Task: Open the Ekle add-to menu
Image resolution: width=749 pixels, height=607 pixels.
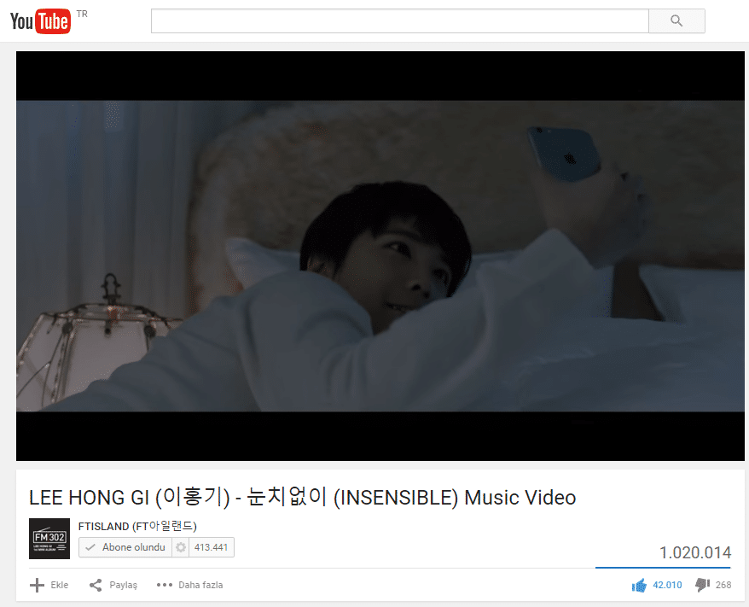Action: point(49,585)
